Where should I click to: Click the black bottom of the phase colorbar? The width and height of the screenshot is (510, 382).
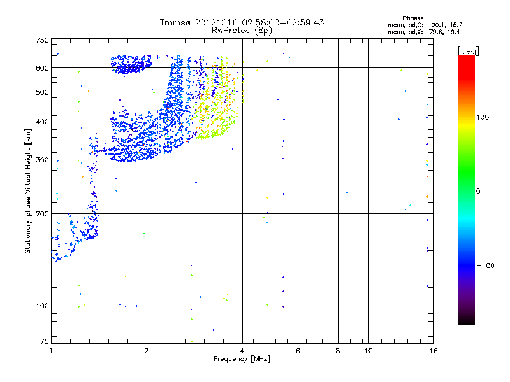467,320
